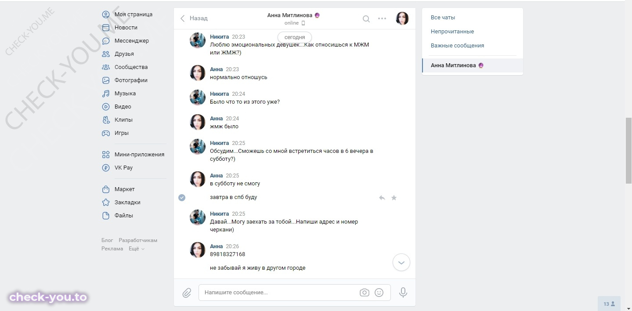The height and width of the screenshot is (311, 632).
Task: Record a voice message with microphone icon
Action: pyautogui.click(x=403, y=293)
